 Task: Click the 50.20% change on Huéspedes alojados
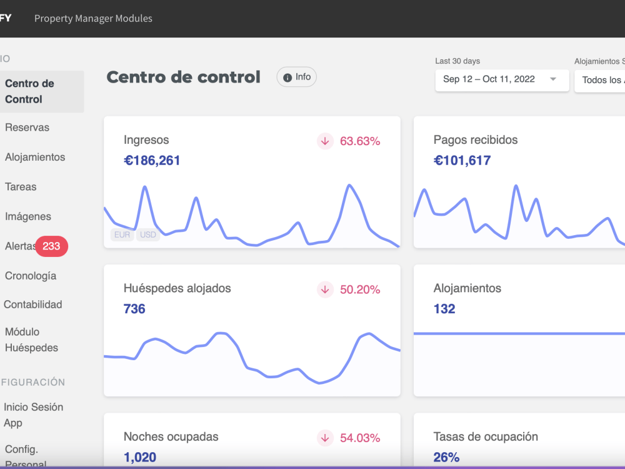tap(360, 290)
